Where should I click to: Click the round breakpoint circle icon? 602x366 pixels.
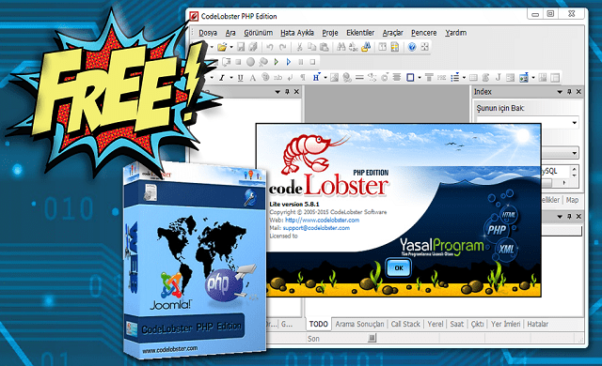coord(251,62)
